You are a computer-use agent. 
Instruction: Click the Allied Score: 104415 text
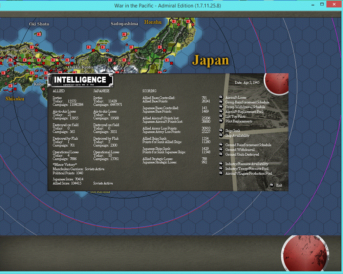(67, 183)
